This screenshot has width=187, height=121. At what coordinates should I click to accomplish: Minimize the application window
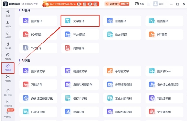tap(171, 4)
